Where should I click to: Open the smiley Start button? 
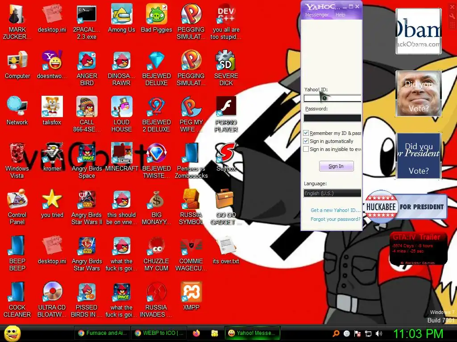12,334
